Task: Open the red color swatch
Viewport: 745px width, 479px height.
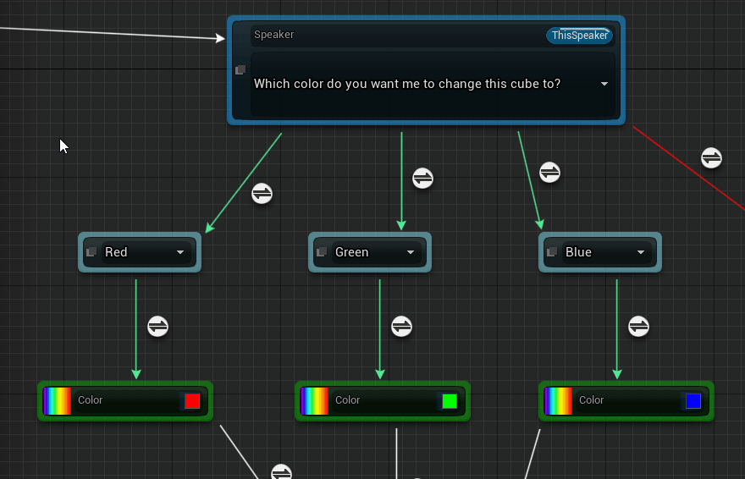Action: (x=192, y=400)
